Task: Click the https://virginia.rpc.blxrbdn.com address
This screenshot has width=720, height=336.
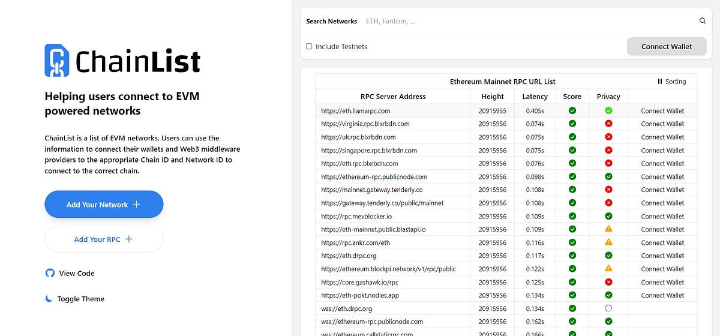Action: coord(365,124)
